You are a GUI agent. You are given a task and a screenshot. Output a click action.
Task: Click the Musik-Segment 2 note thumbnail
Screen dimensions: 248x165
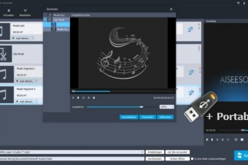click(x=6, y=95)
